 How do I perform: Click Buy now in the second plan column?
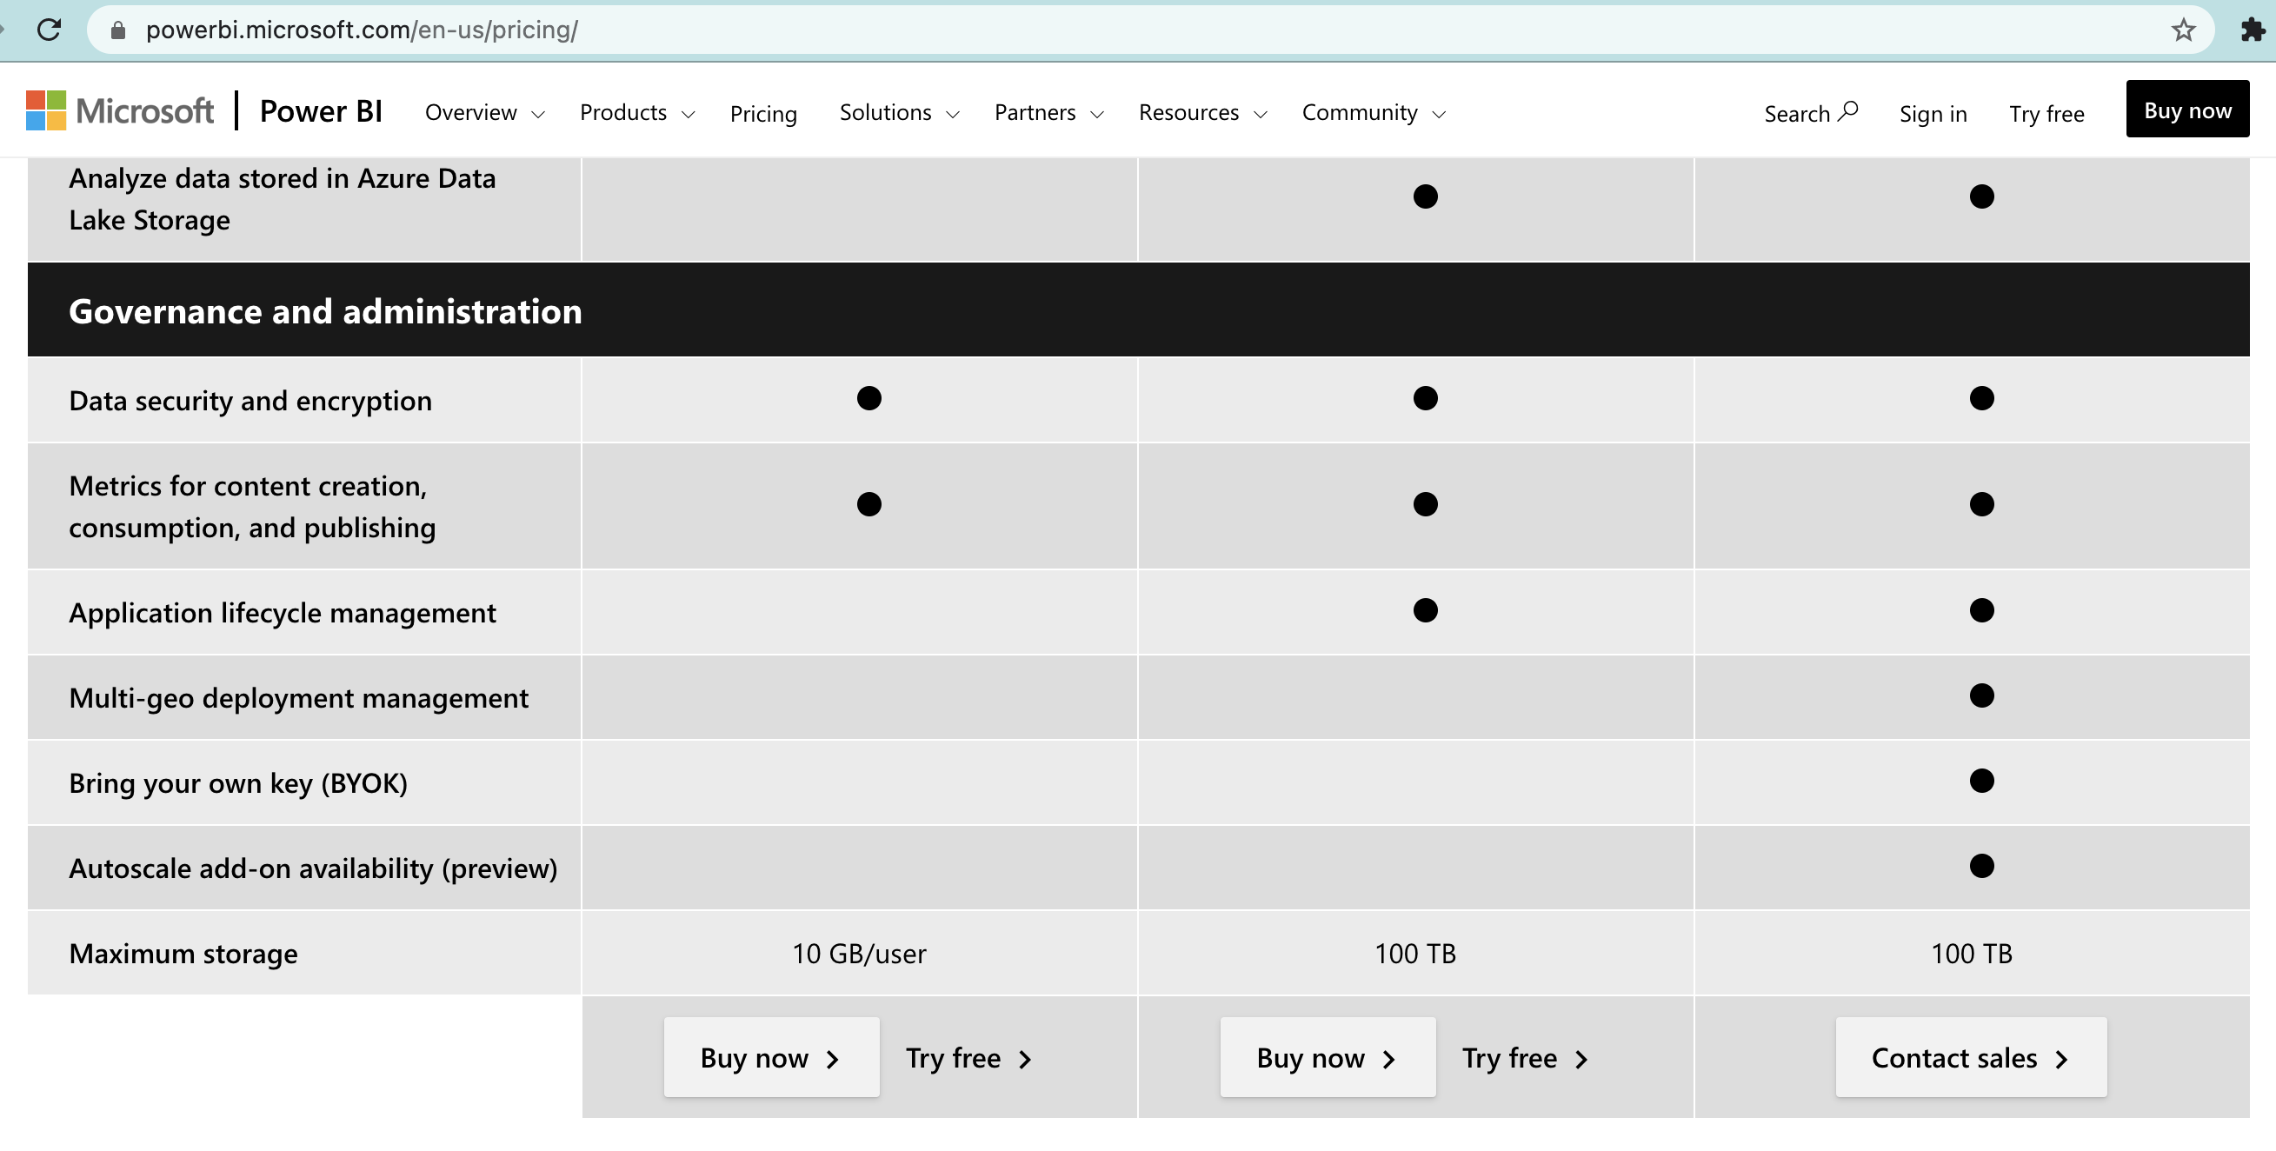1328,1057
